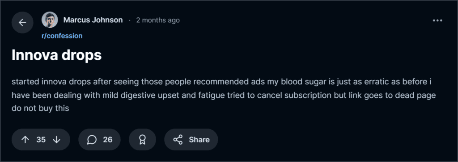
Task: Go back using the left arrow button
Action: [22, 22]
